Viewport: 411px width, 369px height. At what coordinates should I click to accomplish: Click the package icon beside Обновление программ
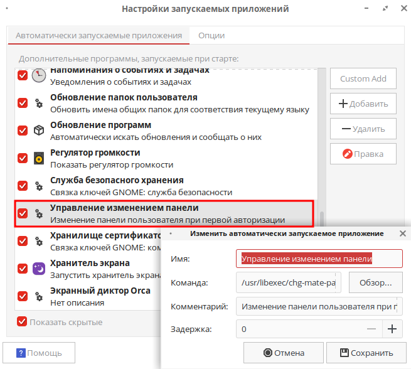tap(40, 131)
